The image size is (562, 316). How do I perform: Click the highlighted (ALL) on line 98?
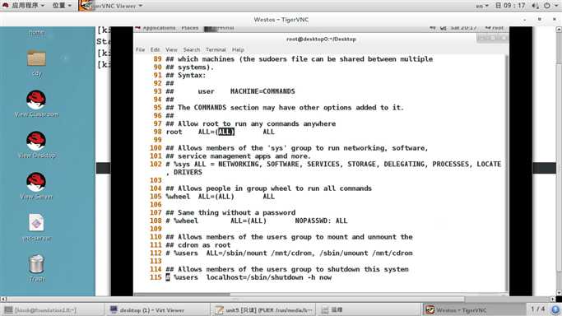(x=225, y=132)
